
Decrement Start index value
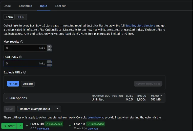coord(49,65)
